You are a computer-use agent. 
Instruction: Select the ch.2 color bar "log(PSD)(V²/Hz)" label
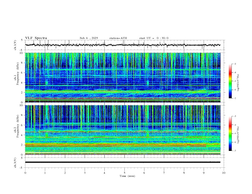click(x=238, y=135)
